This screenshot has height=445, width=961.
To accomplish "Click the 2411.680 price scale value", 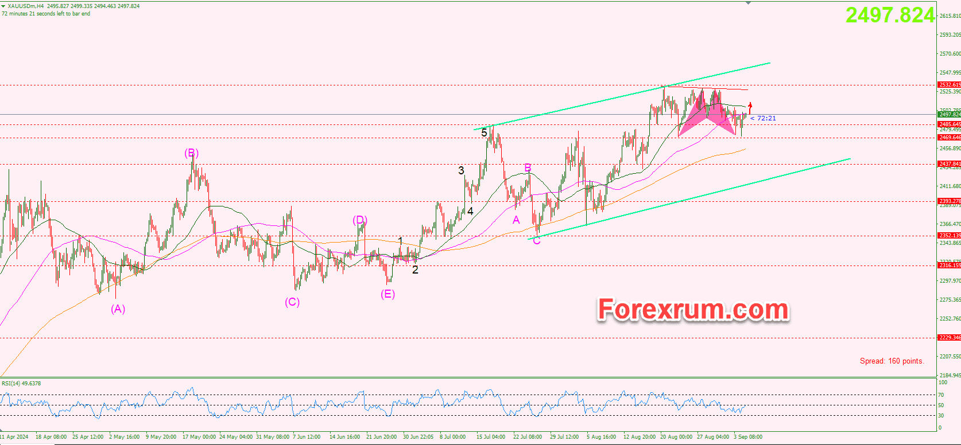I will (950, 186).
